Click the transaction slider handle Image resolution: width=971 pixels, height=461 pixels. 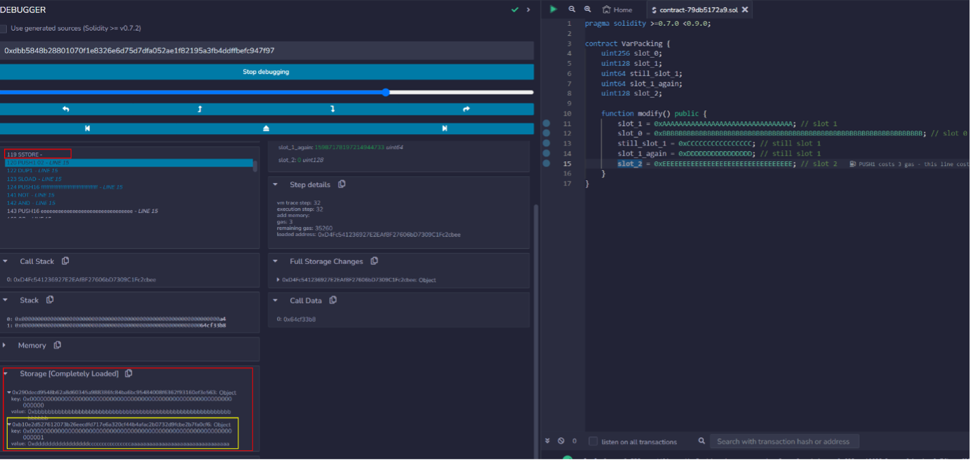[x=385, y=92]
